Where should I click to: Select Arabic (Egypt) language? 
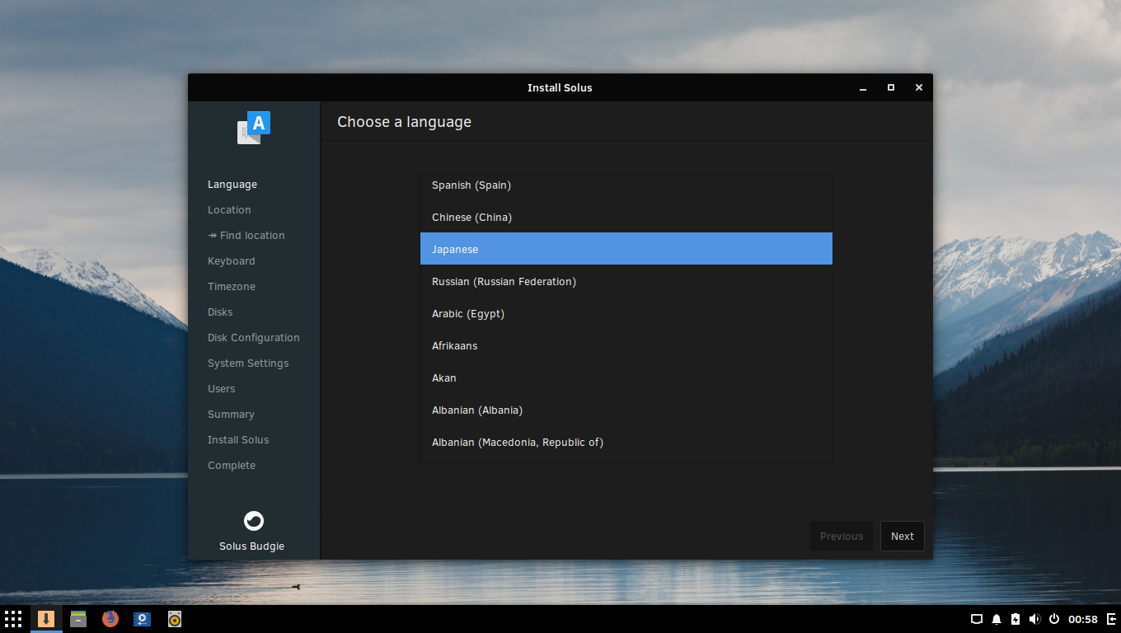(x=626, y=313)
